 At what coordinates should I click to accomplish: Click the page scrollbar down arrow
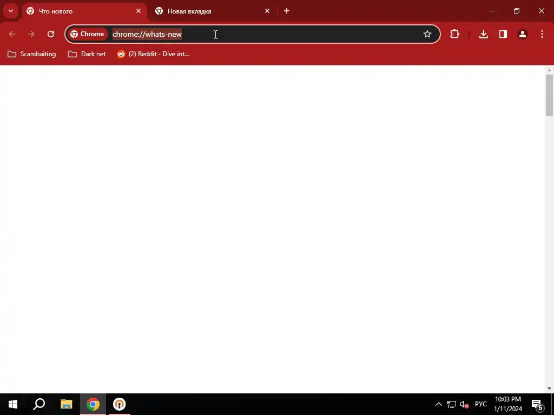click(x=549, y=388)
